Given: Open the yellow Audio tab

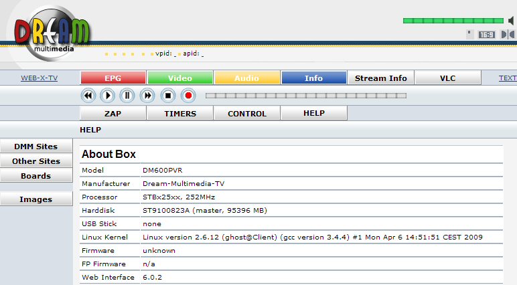Looking at the screenshot, I should (x=247, y=78).
